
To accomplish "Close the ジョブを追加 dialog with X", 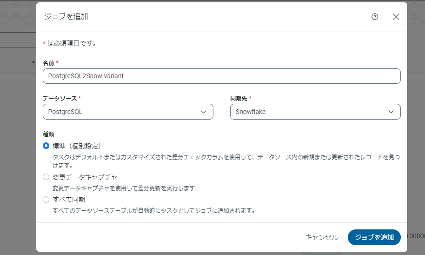I will click(396, 17).
